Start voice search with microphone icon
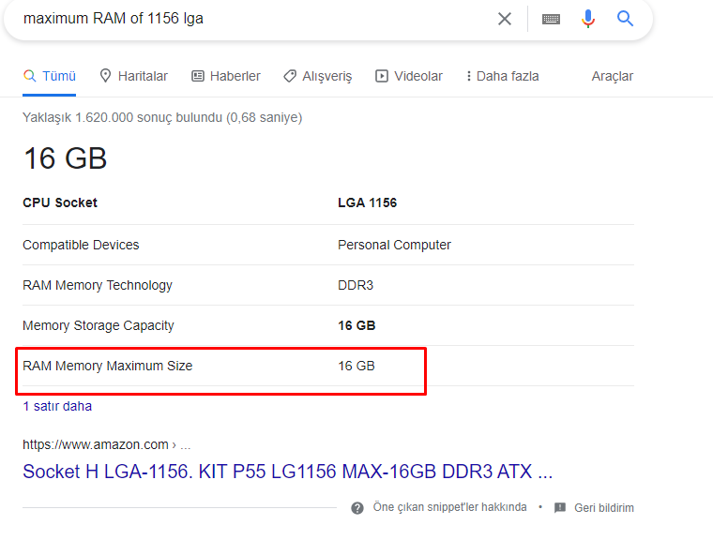Screen dimensions: 713x540 pyautogui.click(x=588, y=19)
